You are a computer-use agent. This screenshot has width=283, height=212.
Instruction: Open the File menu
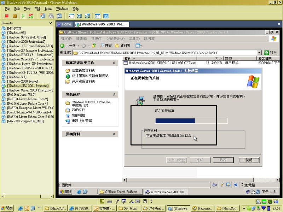pos(7,9)
